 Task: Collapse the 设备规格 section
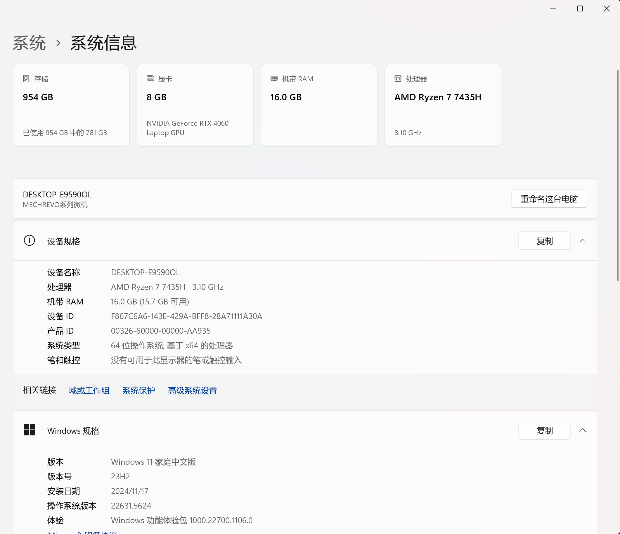coord(582,241)
